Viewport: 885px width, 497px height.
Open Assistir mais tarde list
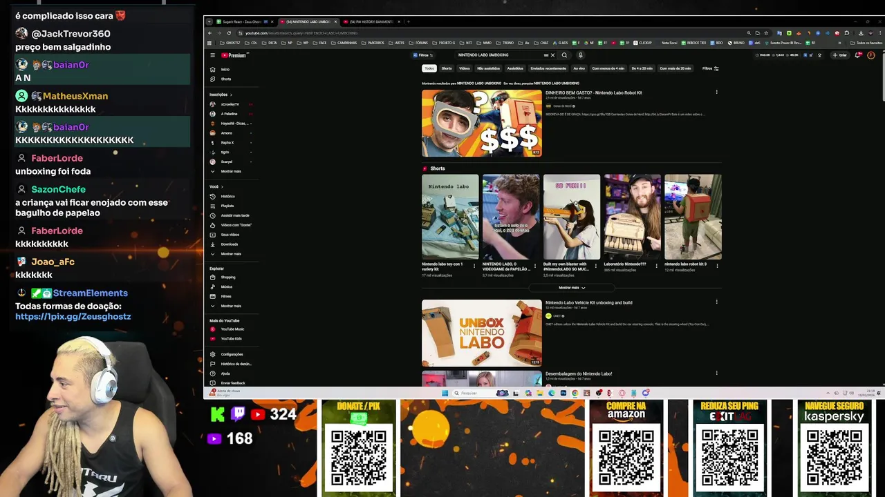(235, 215)
